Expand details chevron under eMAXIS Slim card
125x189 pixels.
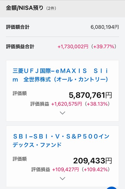click(x=62, y=113)
